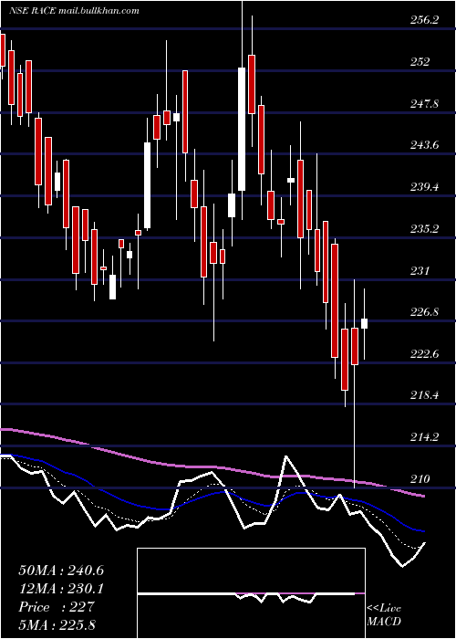Click inside the MACD histogram box
This screenshot has width=456, height=639.
pyautogui.click(x=251, y=593)
